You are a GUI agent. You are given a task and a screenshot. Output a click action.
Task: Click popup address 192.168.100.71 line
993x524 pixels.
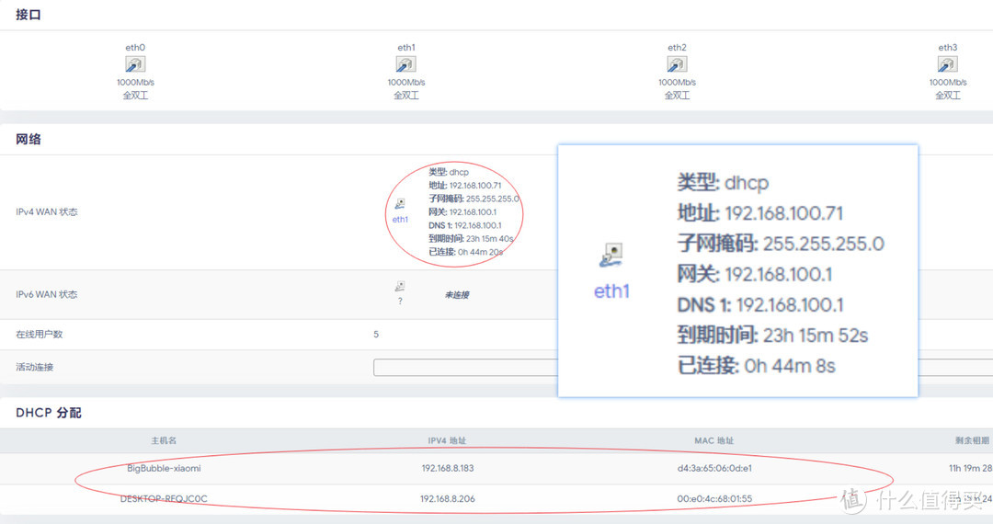coord(760,213)
